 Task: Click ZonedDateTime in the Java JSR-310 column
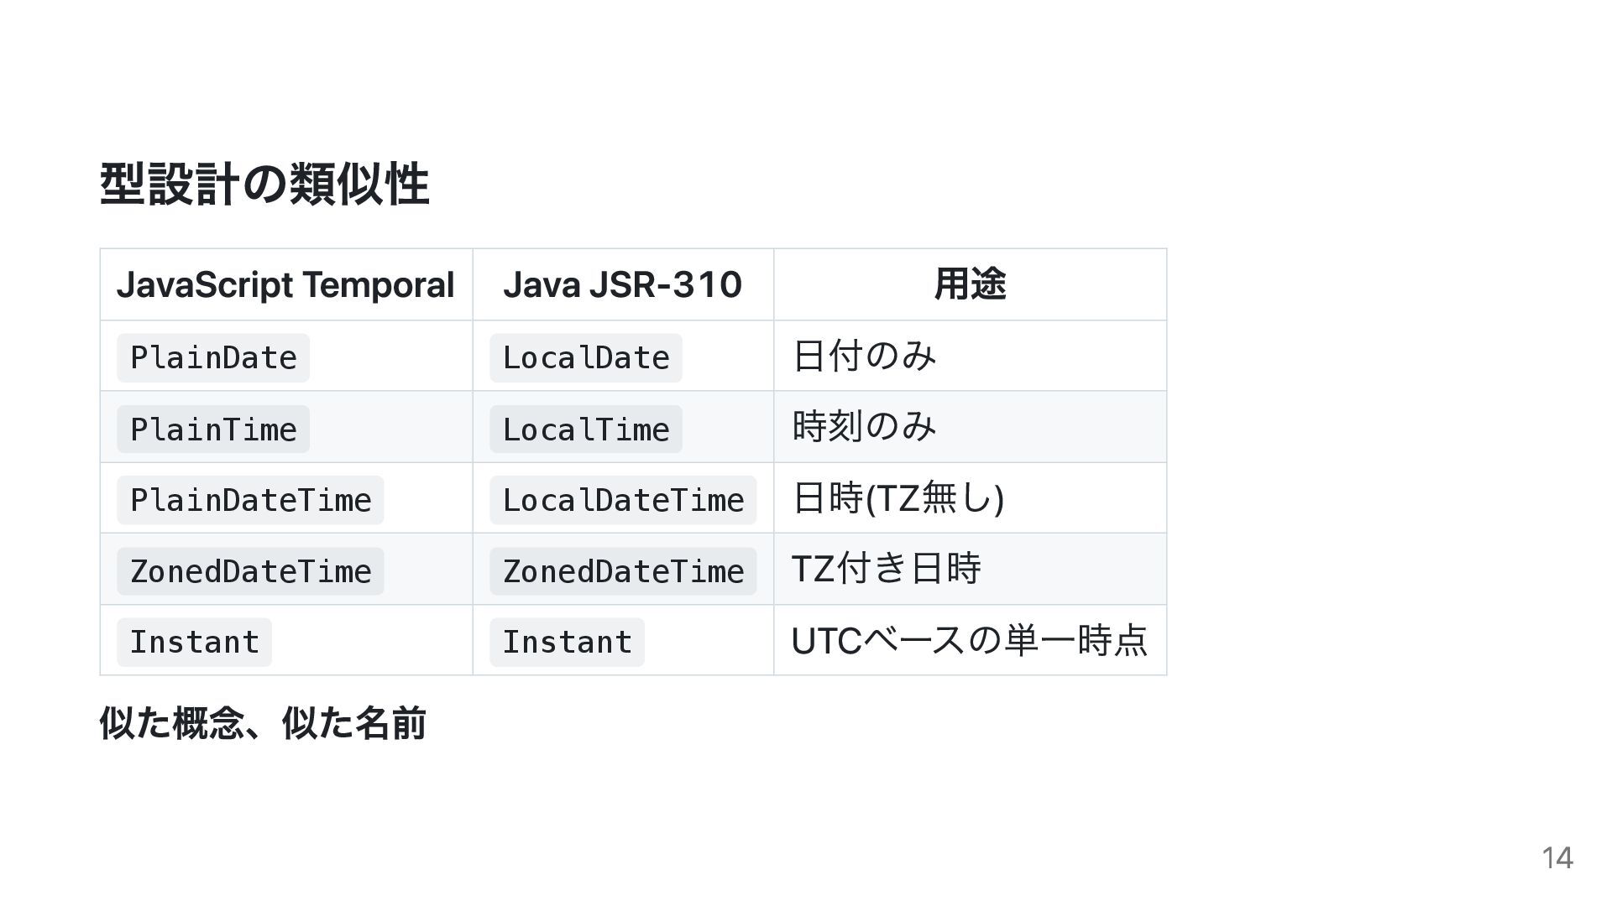[x=623, y=571]
